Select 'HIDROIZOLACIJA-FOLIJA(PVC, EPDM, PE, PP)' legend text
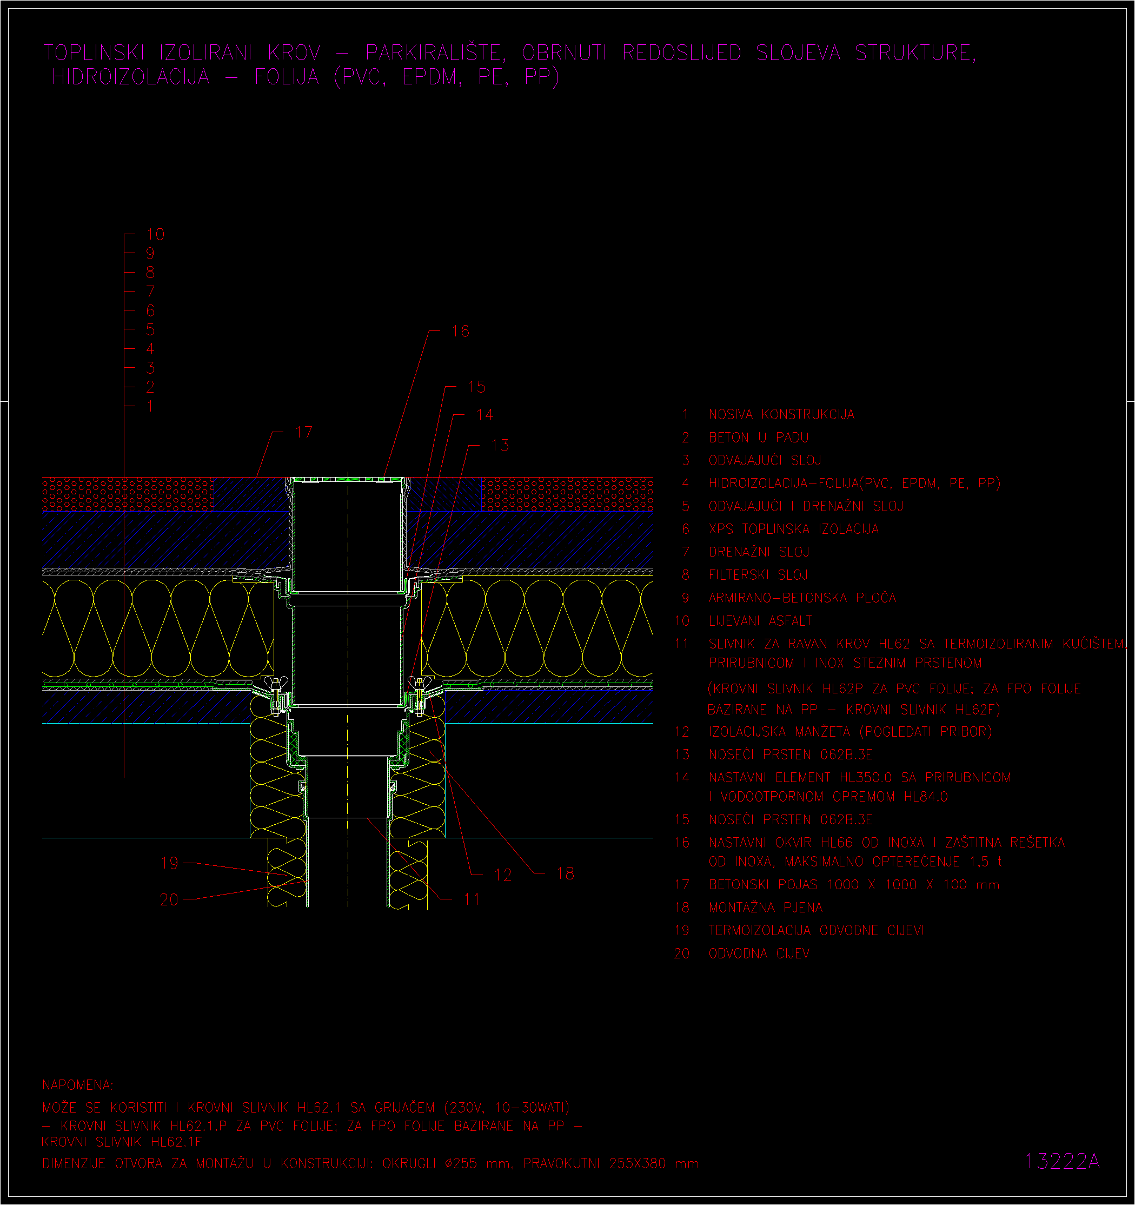This screenshot has width=1135, height=1205. click(x=854, y=483)
